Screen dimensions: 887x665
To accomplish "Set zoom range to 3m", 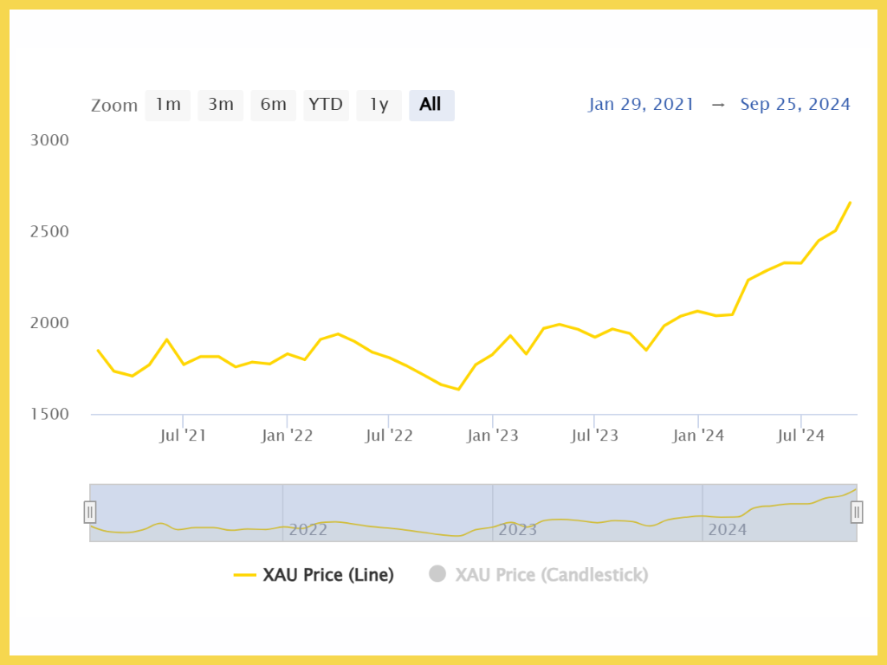I will [x=221, y=105].
